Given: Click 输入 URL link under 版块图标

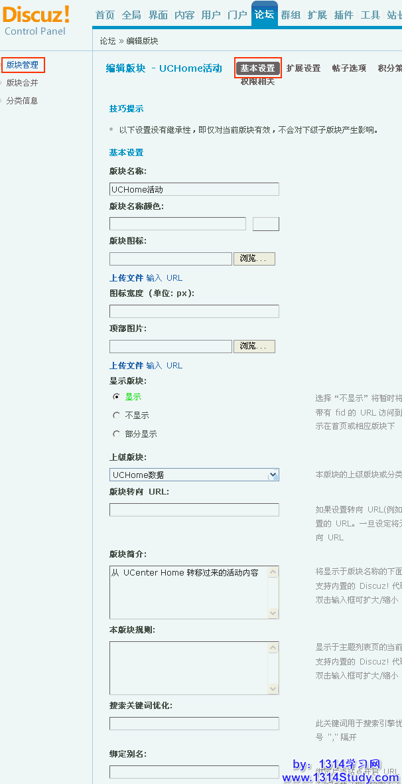Looking at the screenshot, I should (164, 278).
